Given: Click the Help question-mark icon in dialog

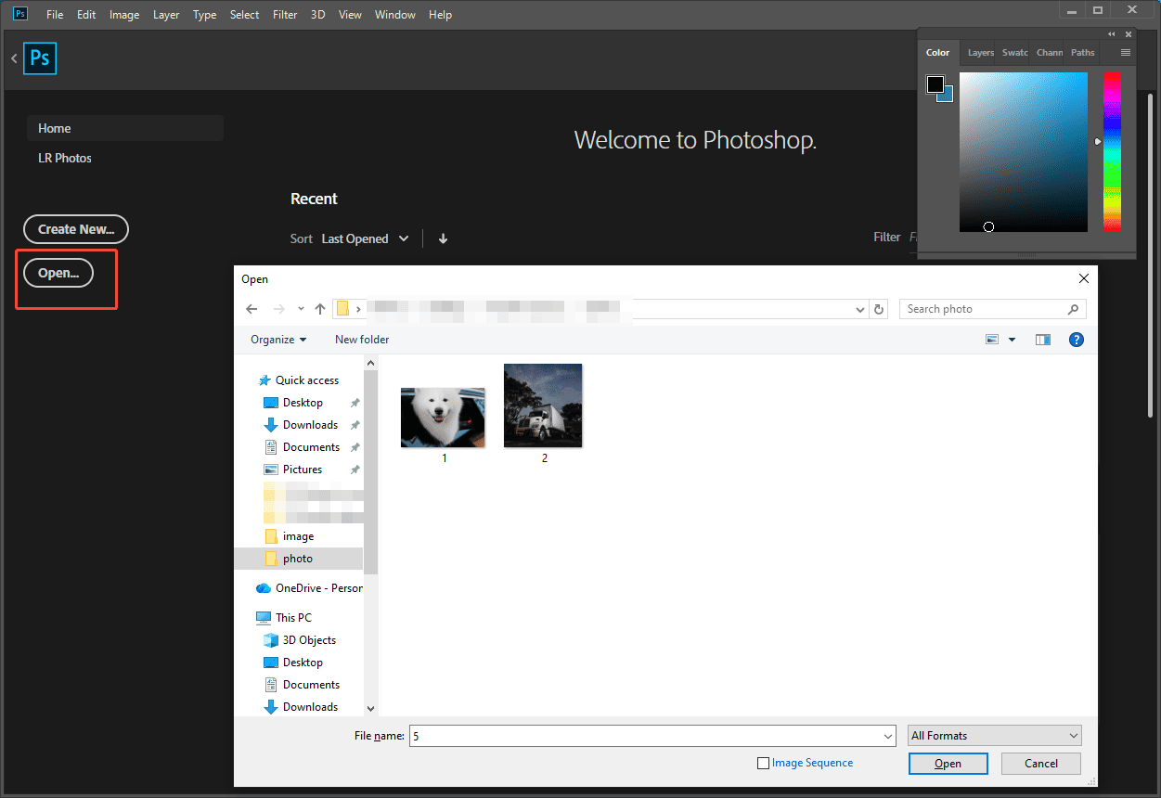Looking at the screenshot, I should point(1076,339).
